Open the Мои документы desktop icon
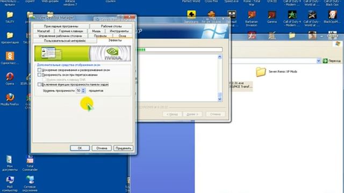The height and width of the screenshot is (193, 344). click(x=9, y=163)
